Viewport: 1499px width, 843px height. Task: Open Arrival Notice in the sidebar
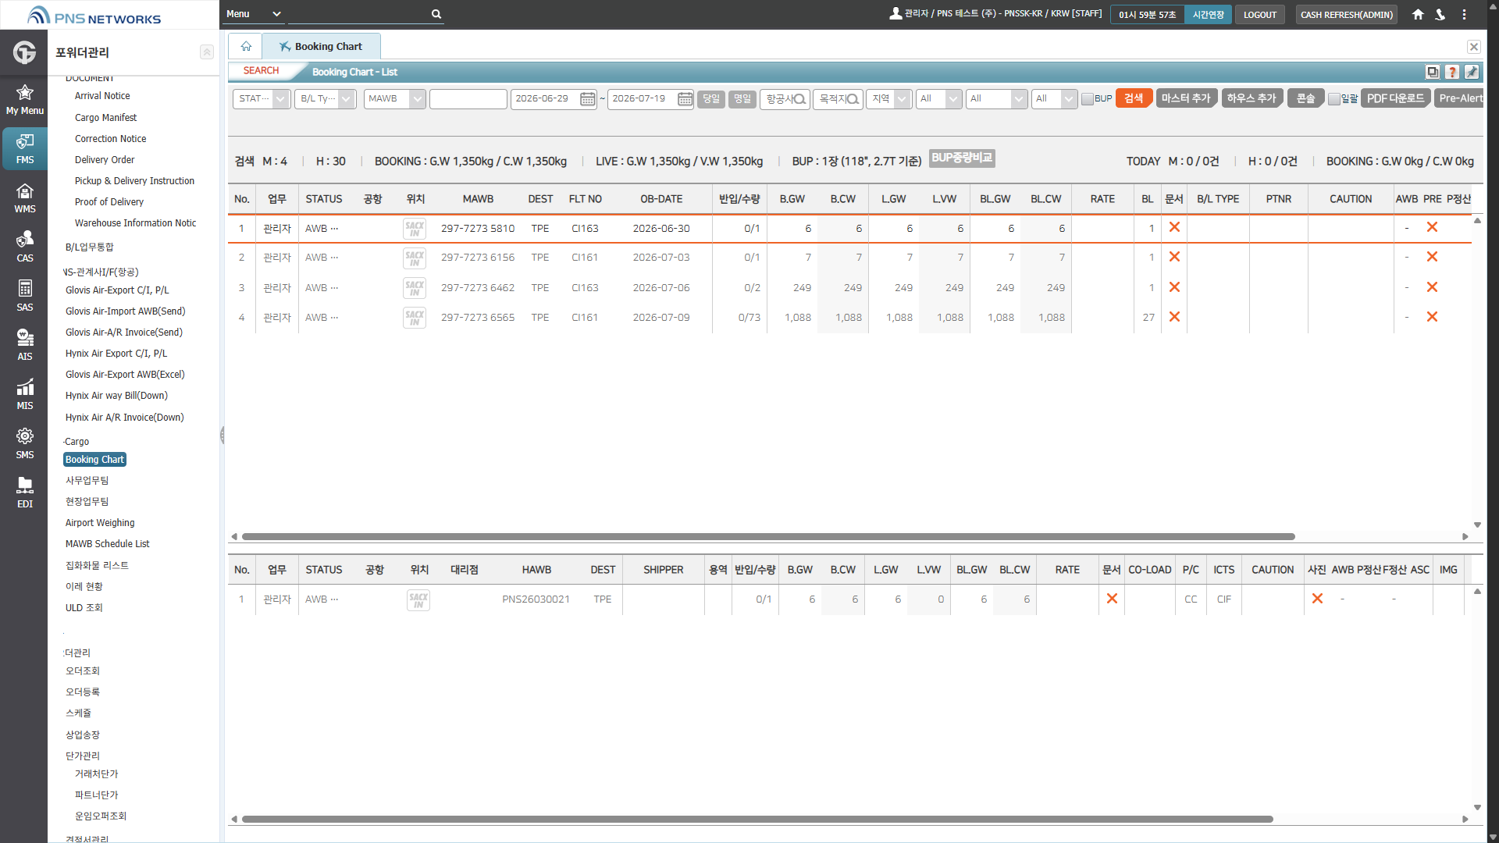pyautogui.click(x=102, y=96)
